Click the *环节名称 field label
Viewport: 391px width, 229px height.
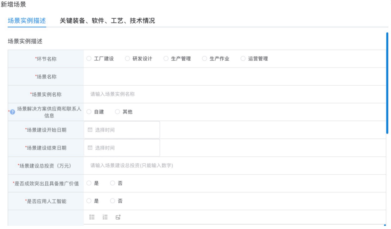click(46, 59)
